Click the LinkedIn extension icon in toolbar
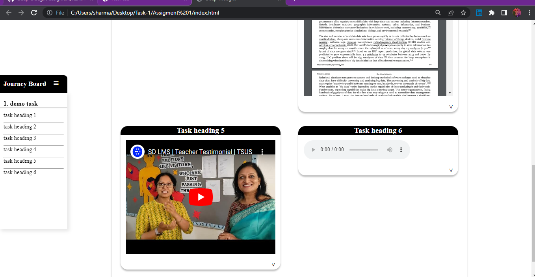 pyautogui.click(x=479, y=12)
